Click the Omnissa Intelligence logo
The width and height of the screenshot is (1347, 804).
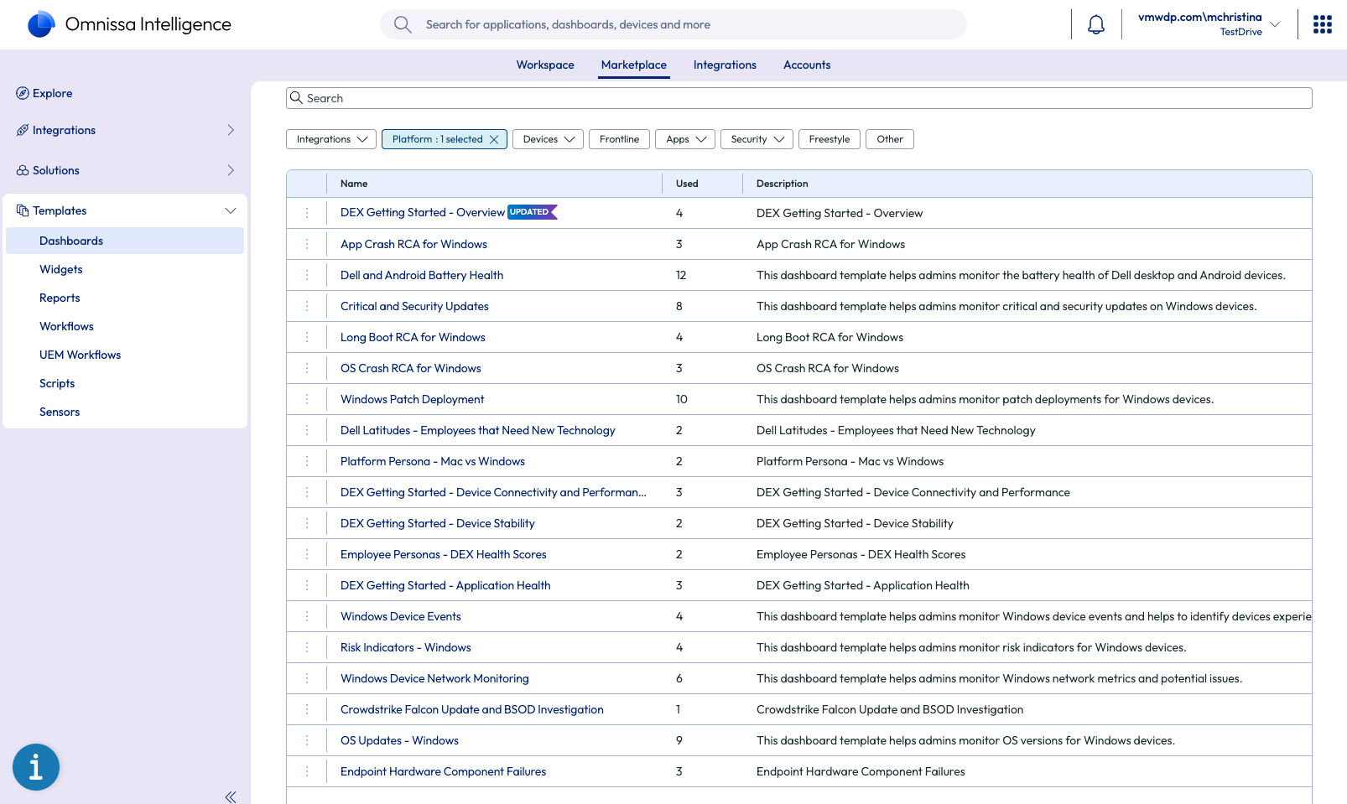pos(41,24)
